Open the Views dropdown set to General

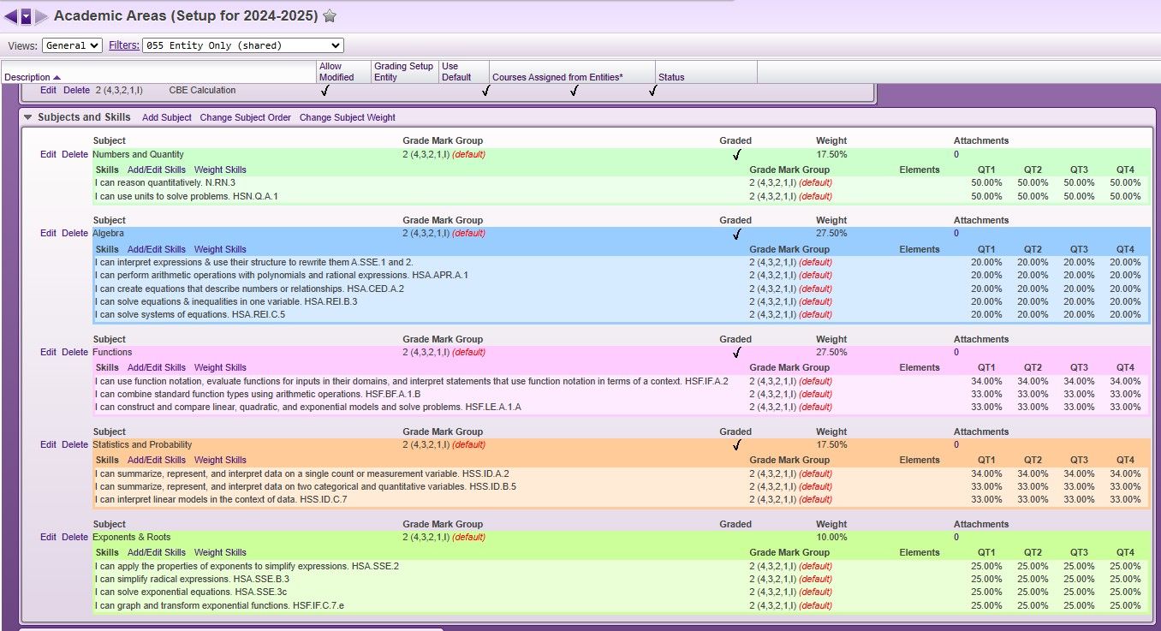72,45
